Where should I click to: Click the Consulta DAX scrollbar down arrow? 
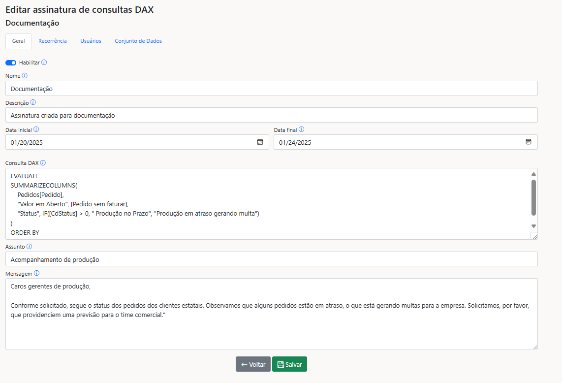[533, 226]
